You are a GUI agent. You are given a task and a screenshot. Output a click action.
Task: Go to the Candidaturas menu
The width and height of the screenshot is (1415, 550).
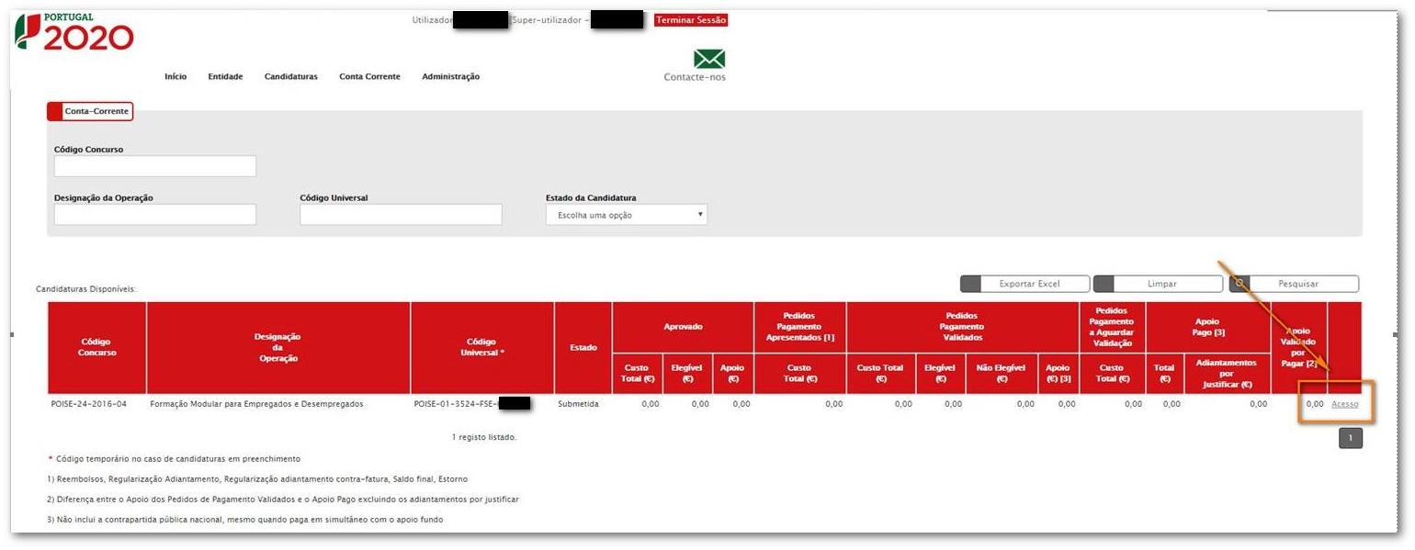pos(290,77)
